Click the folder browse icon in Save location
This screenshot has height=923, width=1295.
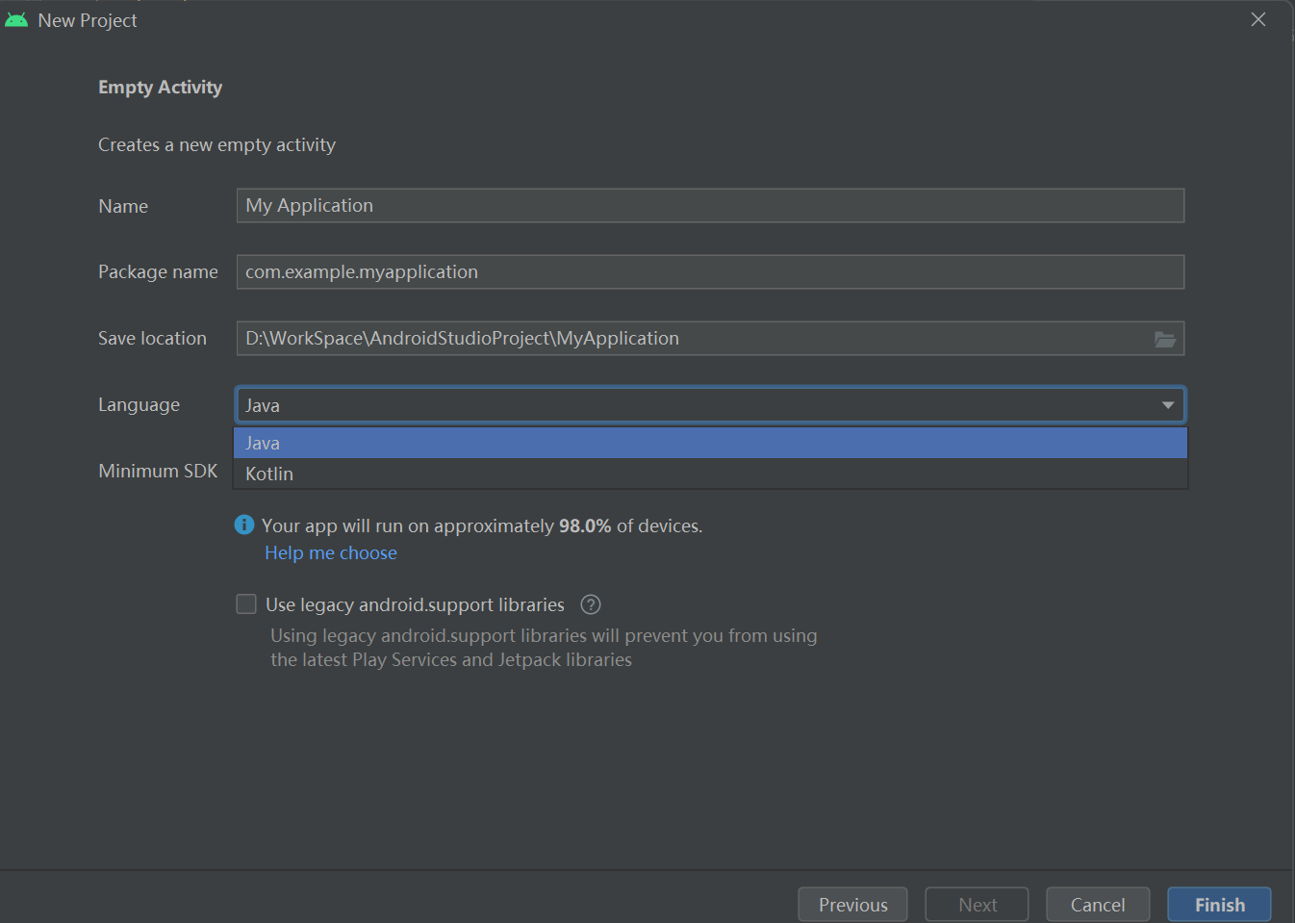1164,339
